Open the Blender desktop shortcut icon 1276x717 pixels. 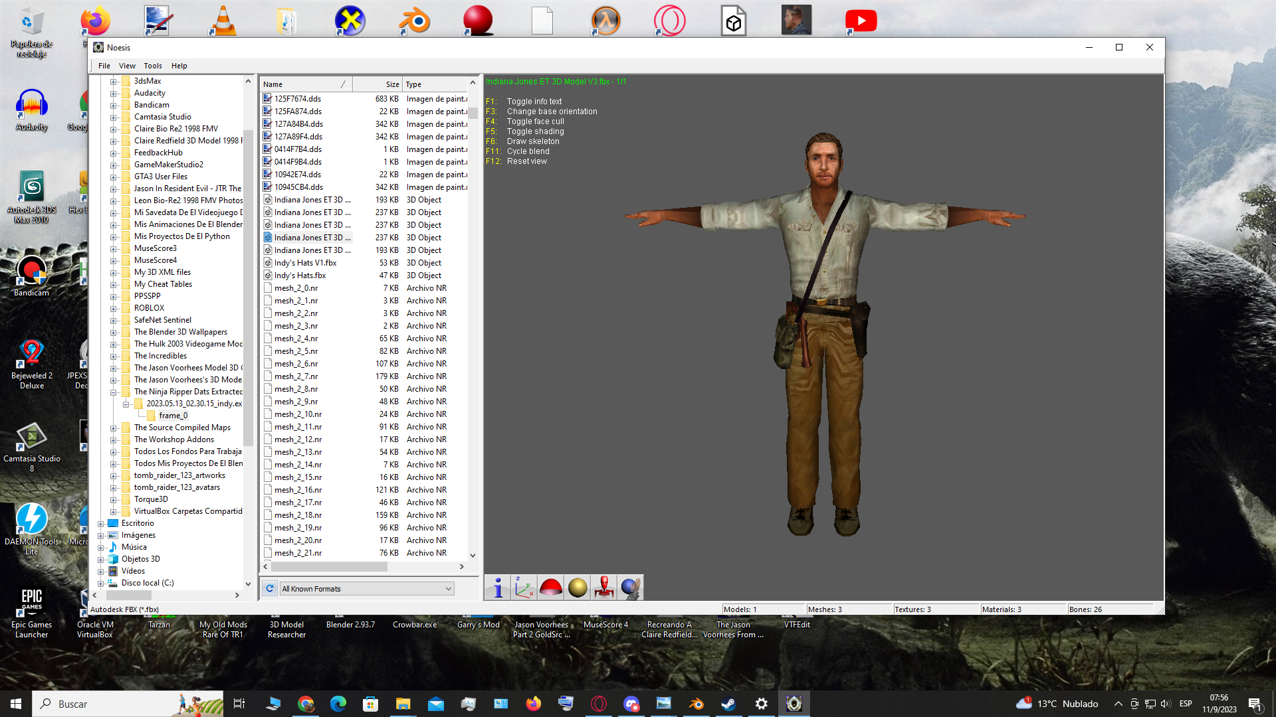coord(415,21)
